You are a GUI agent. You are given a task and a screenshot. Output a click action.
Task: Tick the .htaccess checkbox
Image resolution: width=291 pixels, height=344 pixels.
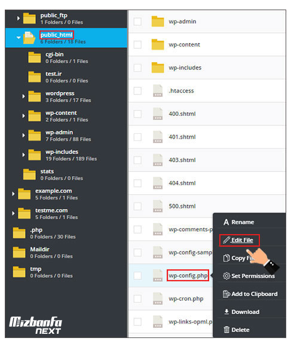point(137,91)
